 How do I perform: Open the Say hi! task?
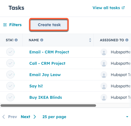(x=36, y=86)
